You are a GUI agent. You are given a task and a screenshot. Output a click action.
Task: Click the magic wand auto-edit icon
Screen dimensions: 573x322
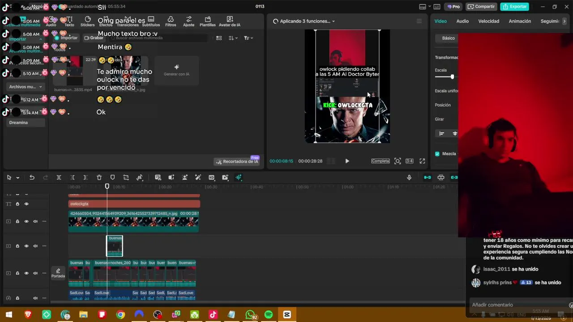pos(198,178)
